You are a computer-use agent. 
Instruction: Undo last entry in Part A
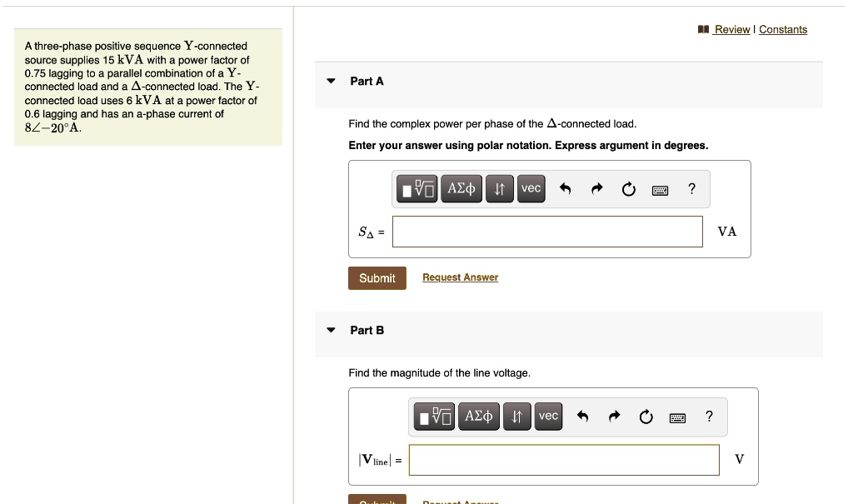tap(566, 189)
